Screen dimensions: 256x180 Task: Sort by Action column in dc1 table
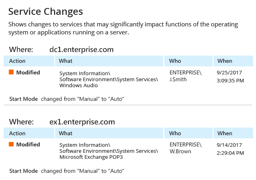(17, 61)
